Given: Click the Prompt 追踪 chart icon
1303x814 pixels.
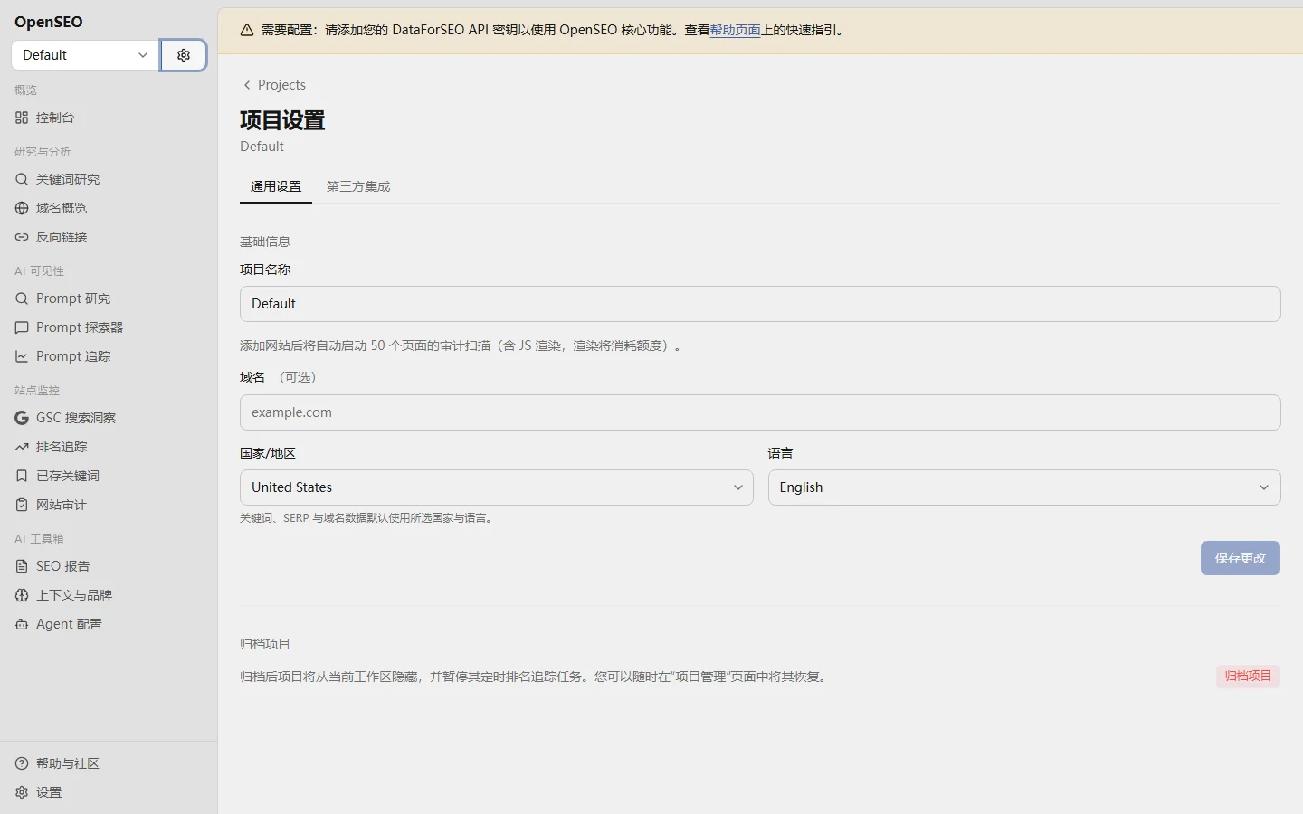Looking at the screenshot, I should tap(22, 356).
